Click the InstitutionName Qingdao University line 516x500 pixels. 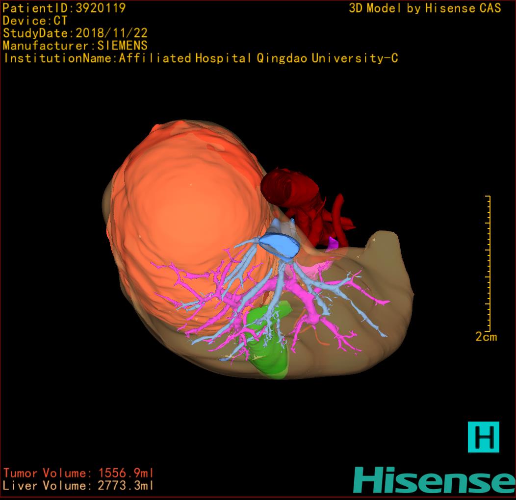point(200,59)
